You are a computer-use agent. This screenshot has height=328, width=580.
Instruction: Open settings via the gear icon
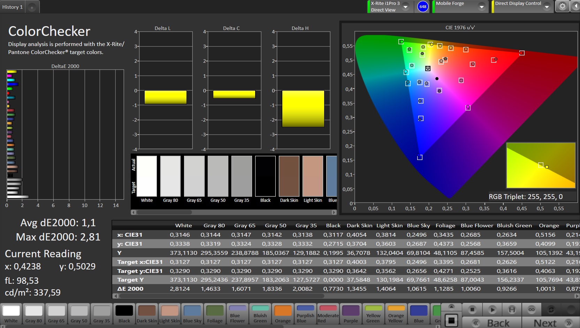pyautogui.click(x=562, y=6)
